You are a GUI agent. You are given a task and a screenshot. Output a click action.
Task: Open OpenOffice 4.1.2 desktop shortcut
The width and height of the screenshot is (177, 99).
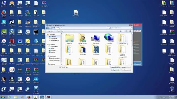[x=36, y=81]
